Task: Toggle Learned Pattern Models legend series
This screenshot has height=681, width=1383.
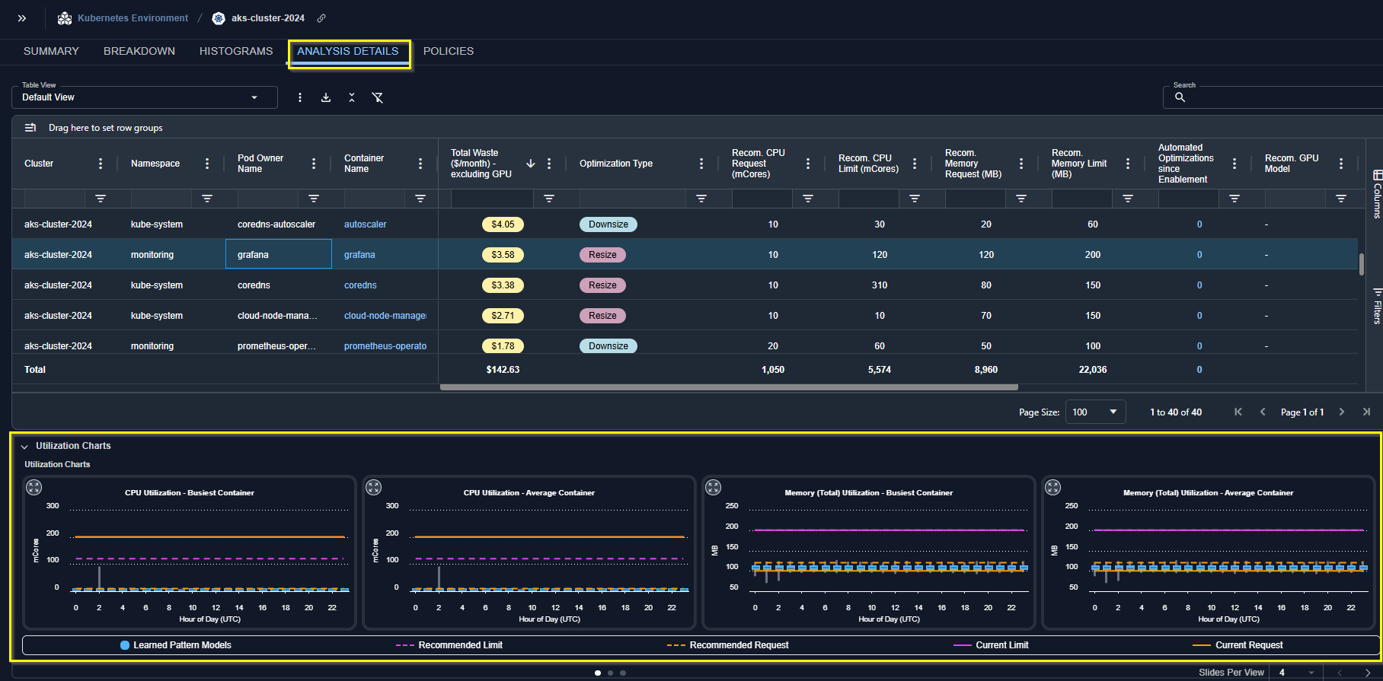Action: pos(176,645)
